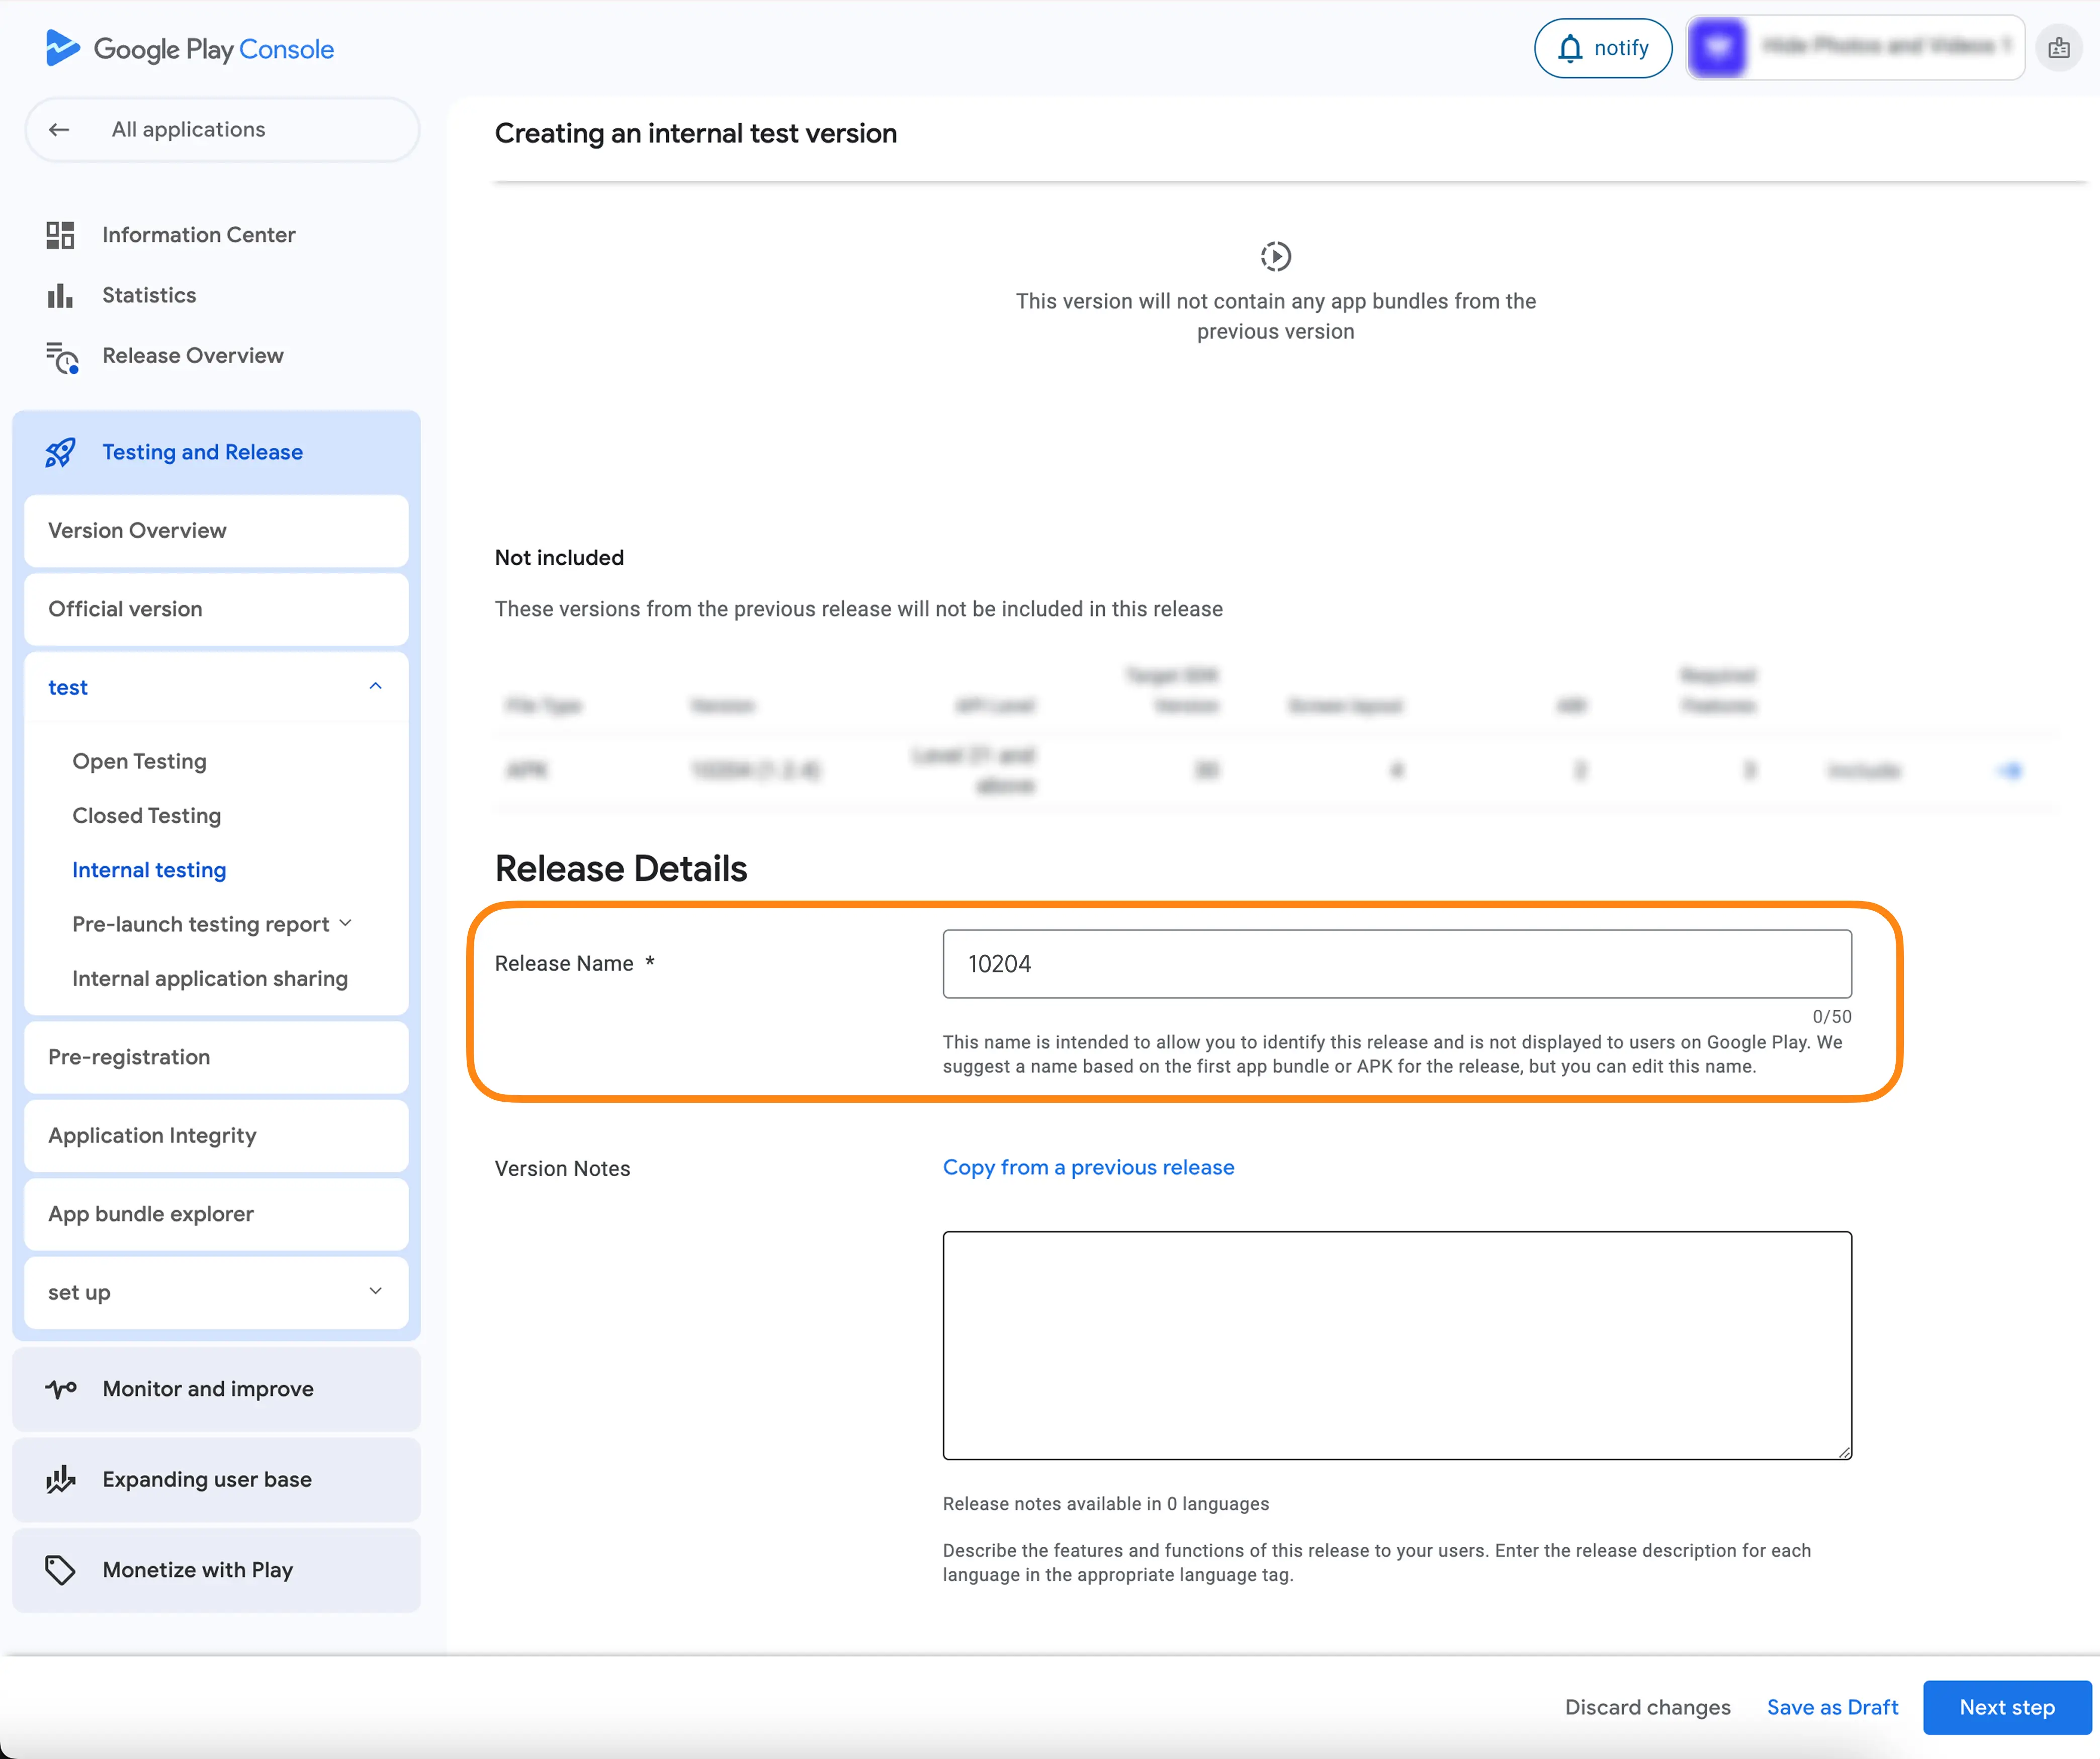Go back with the All applications arrow
The image size is (2100, 1759).
click(x=59, y=130)
